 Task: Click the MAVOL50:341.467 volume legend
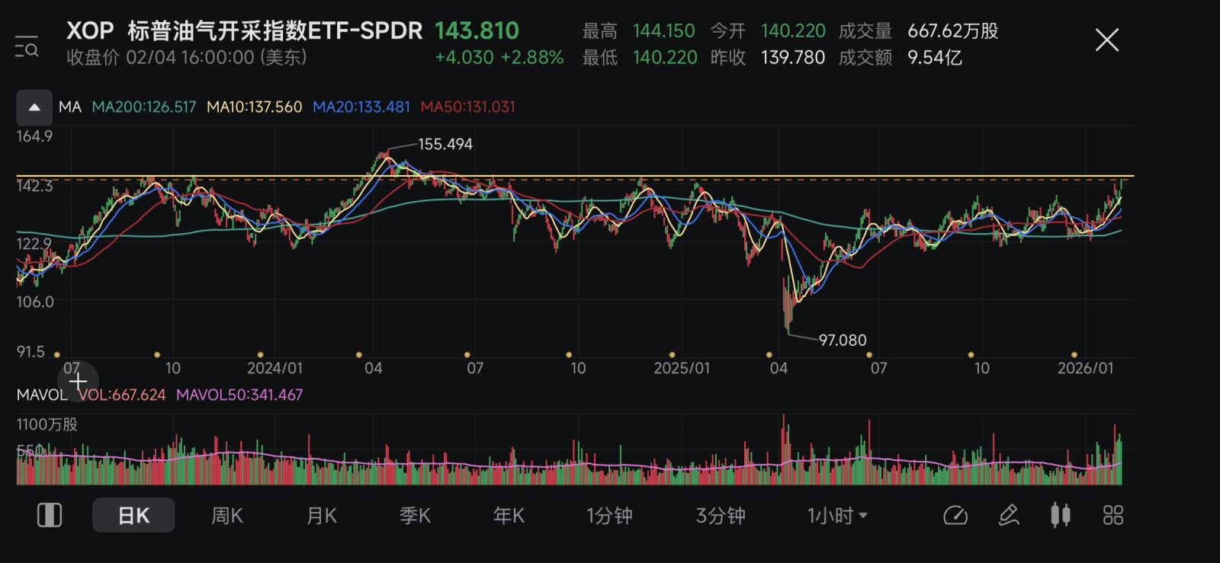pos(239,395)
